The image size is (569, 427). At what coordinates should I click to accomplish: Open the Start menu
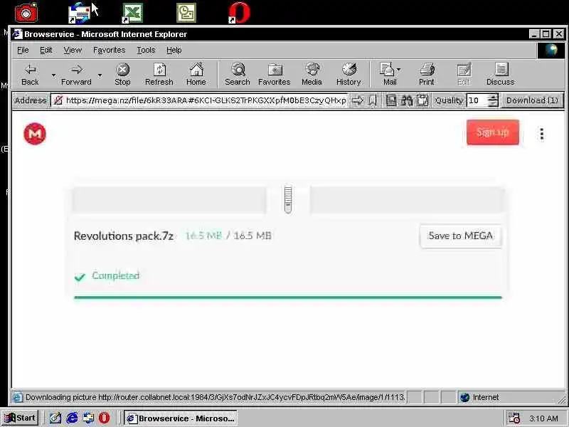20,418
